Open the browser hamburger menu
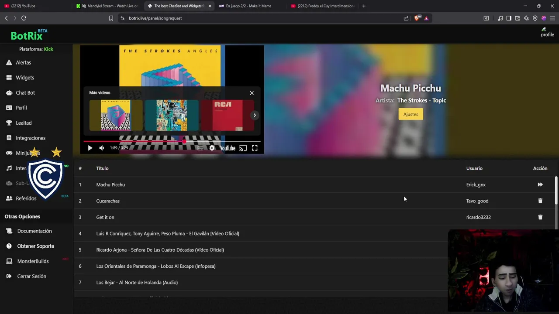This screenshot has width=559, height=314. tap(552, 18)
